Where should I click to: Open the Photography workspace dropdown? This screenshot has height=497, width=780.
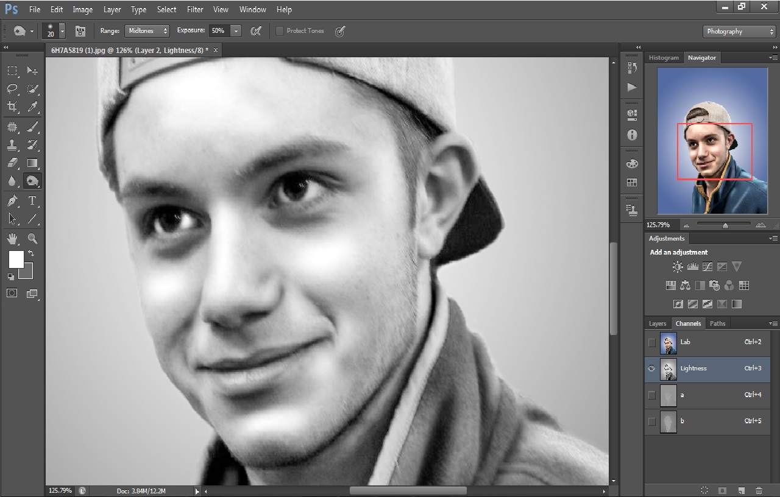pyautogui.click(x=739, y=31)
